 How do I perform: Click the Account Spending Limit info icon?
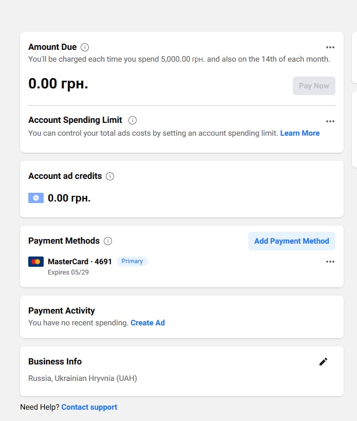click(x=132, y=120)
